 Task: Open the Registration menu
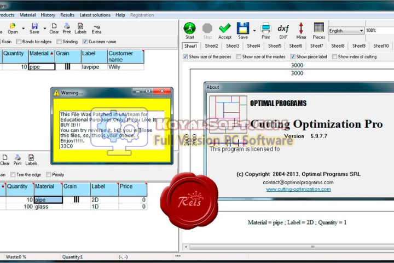(142, 15)
